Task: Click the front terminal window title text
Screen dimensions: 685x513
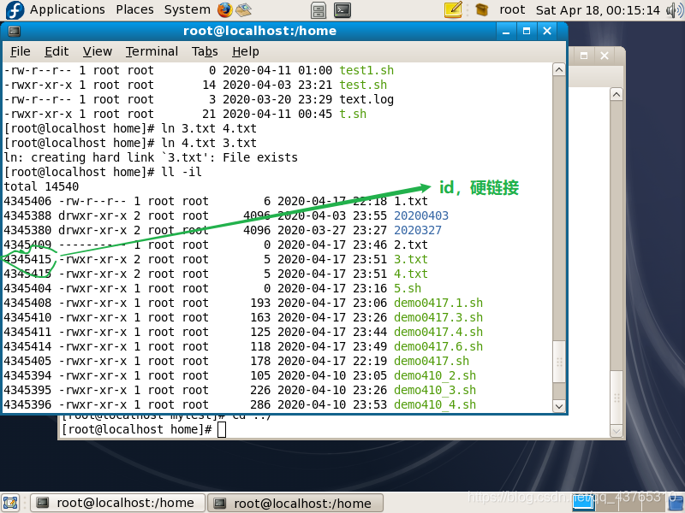Action: pyautogui.click(x=260, y=31)
